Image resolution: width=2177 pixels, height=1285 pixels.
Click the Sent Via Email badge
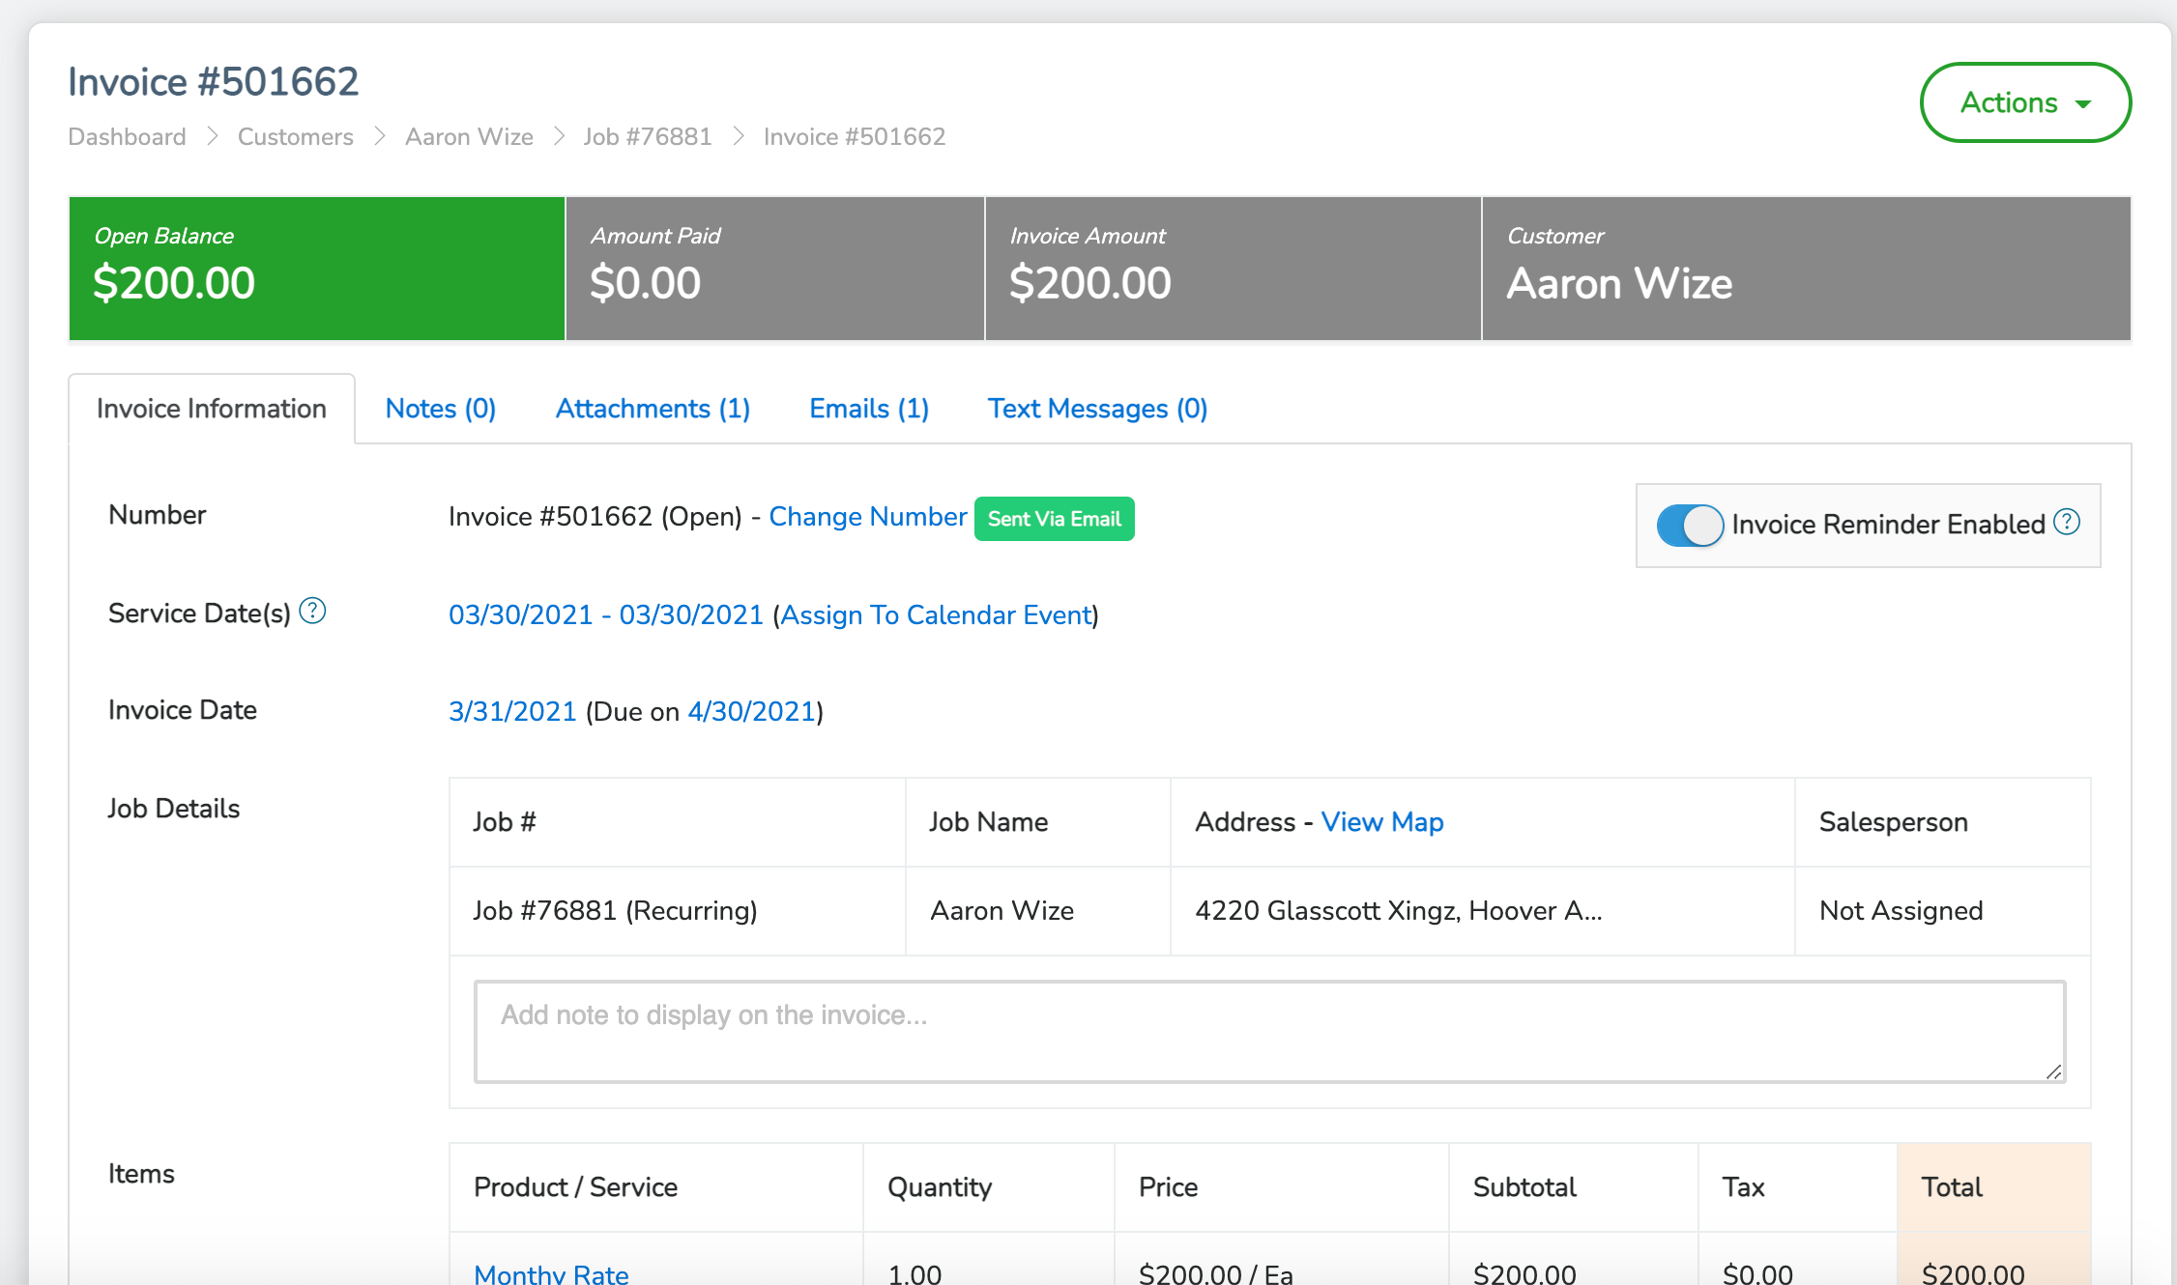1054,518
